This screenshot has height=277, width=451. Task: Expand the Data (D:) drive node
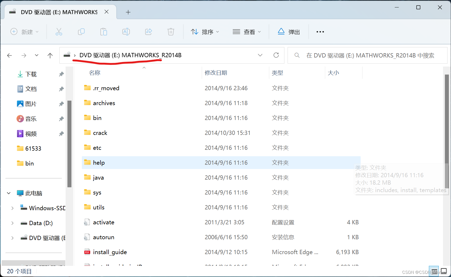point(13,223)
